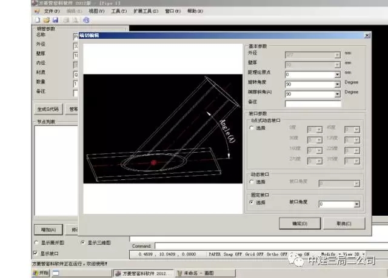Toggle the 显示坡口 checkbox
Screen dimensions: 388x278
(35, 253)
